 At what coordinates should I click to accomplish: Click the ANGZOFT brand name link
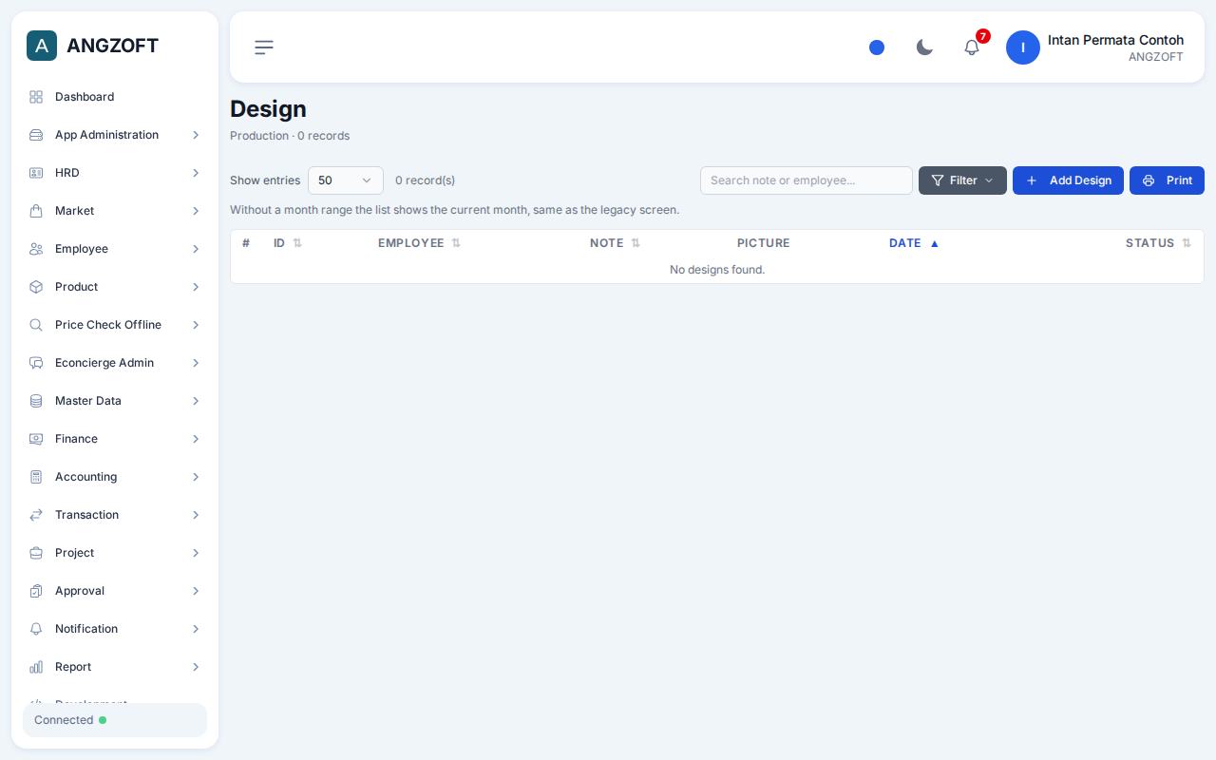click(112, 46)
